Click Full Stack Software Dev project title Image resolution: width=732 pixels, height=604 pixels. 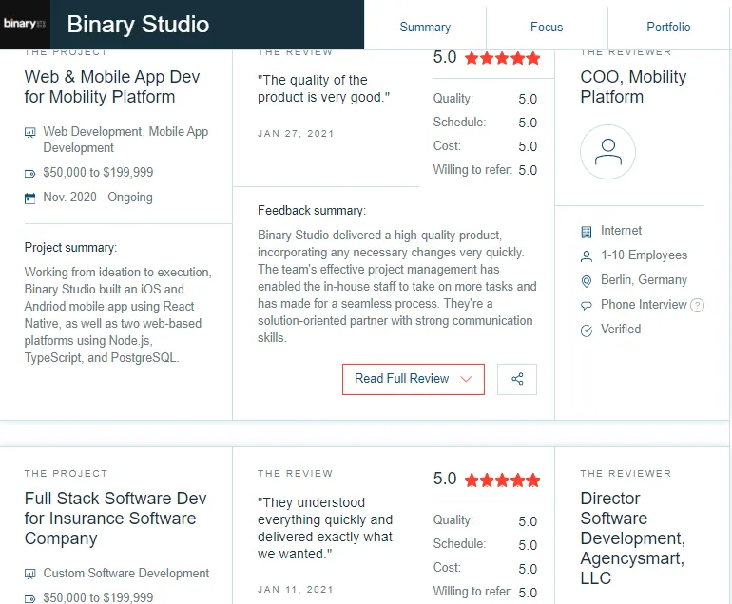[x=115, y=519]
